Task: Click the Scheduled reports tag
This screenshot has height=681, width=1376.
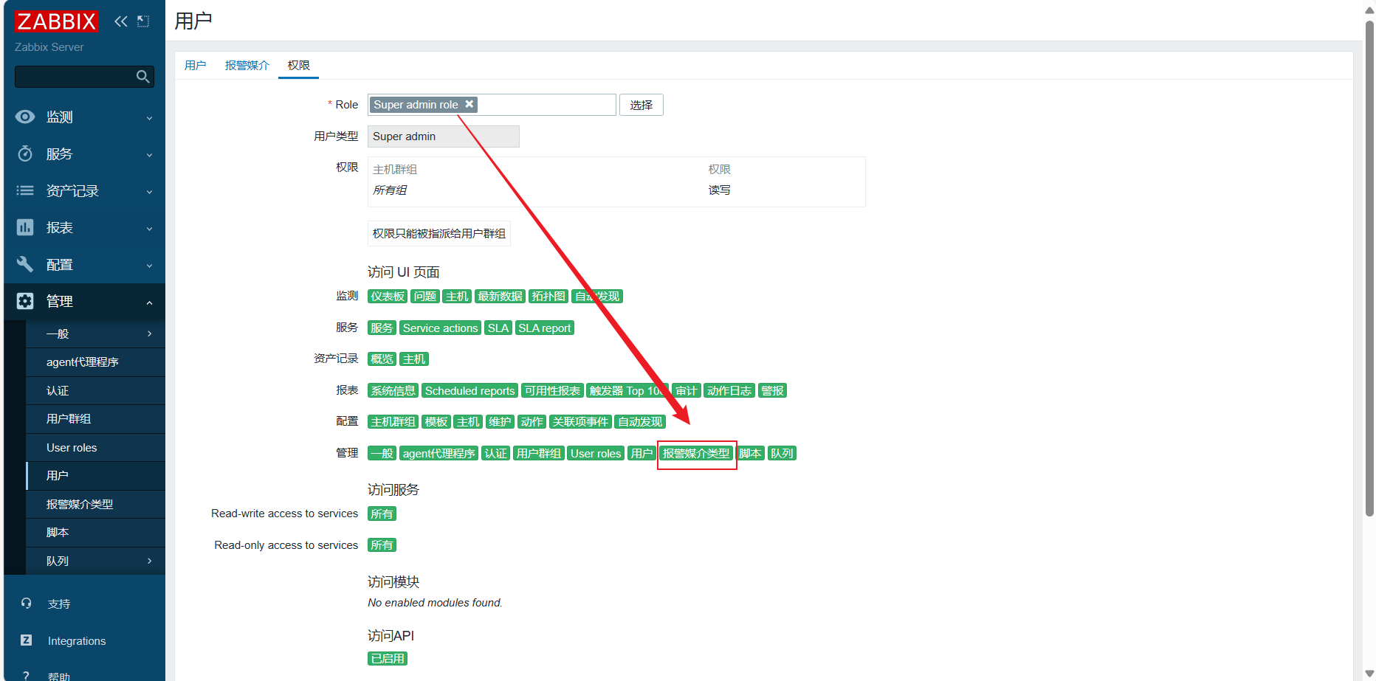Action: pos(469,390)
